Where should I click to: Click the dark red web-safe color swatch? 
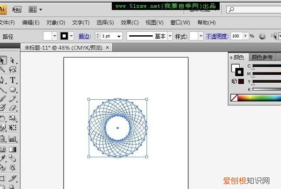pos(241,81)
